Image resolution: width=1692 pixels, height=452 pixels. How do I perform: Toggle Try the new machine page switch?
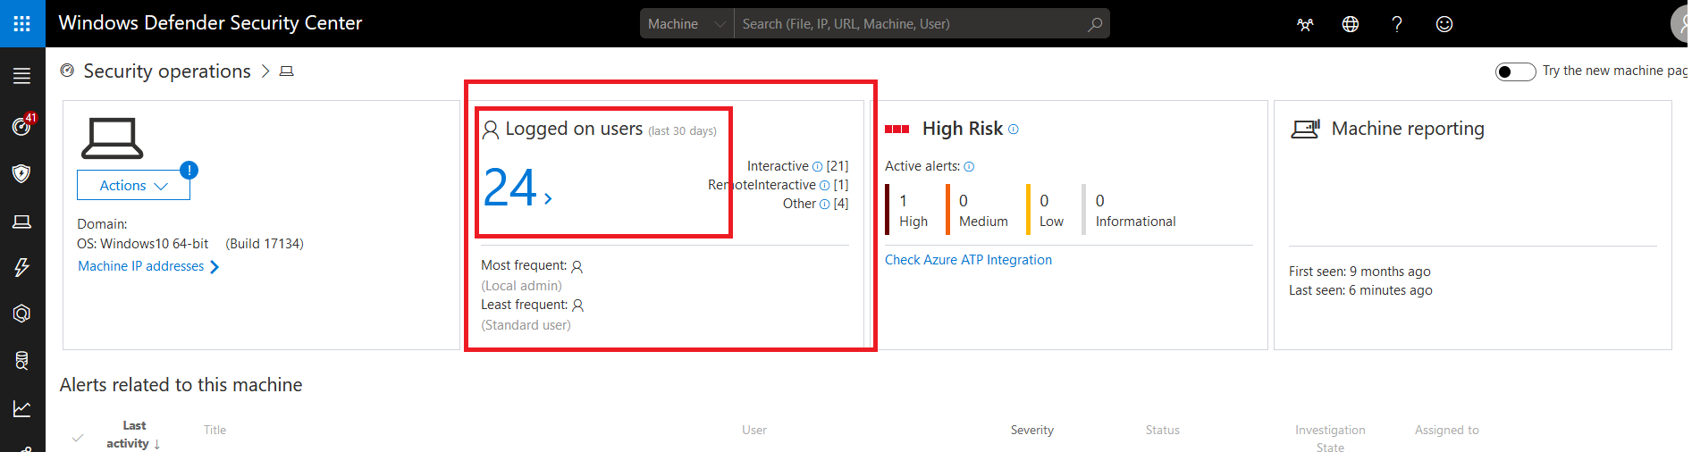click(x=1515, y=71)
